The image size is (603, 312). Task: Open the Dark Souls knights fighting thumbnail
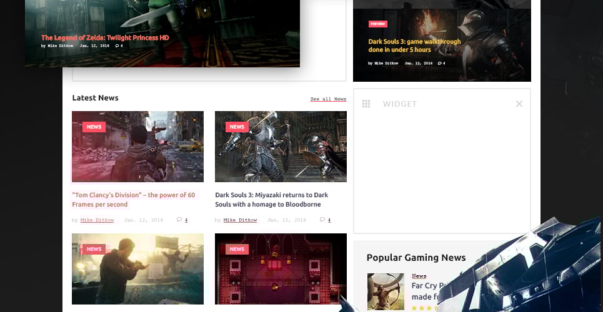click(x=281, y=147)
